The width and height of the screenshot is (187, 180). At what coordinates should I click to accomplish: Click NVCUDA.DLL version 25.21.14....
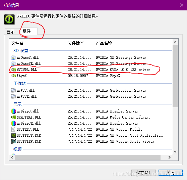click(79, 70)
